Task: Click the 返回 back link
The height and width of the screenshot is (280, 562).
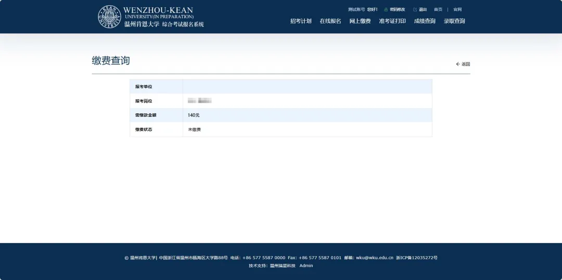Action: point(466,64)
